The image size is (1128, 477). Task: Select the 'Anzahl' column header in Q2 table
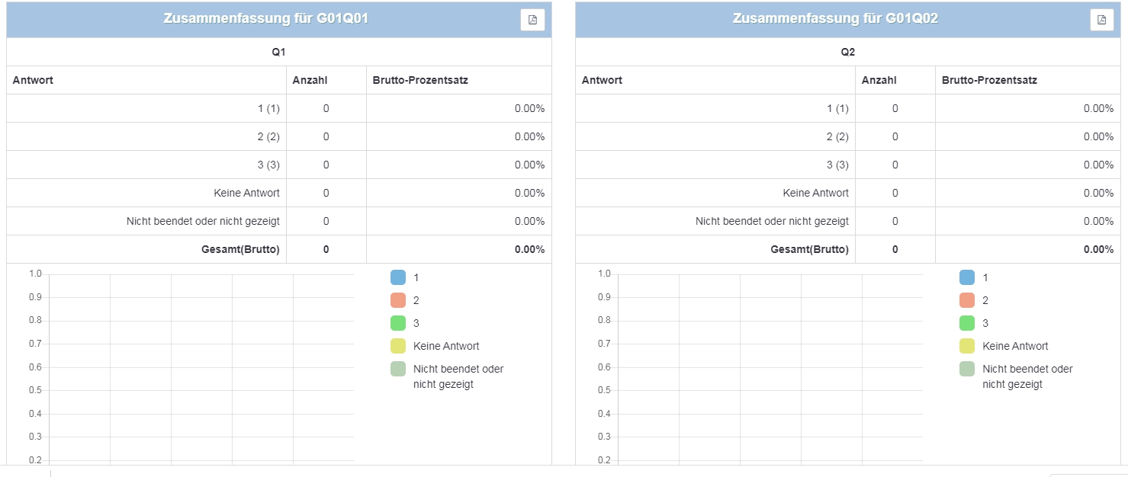tap(879, 80)
